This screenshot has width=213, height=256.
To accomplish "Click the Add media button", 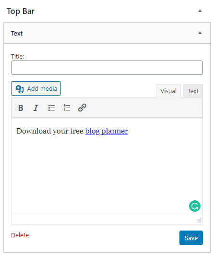I will 36,88.
